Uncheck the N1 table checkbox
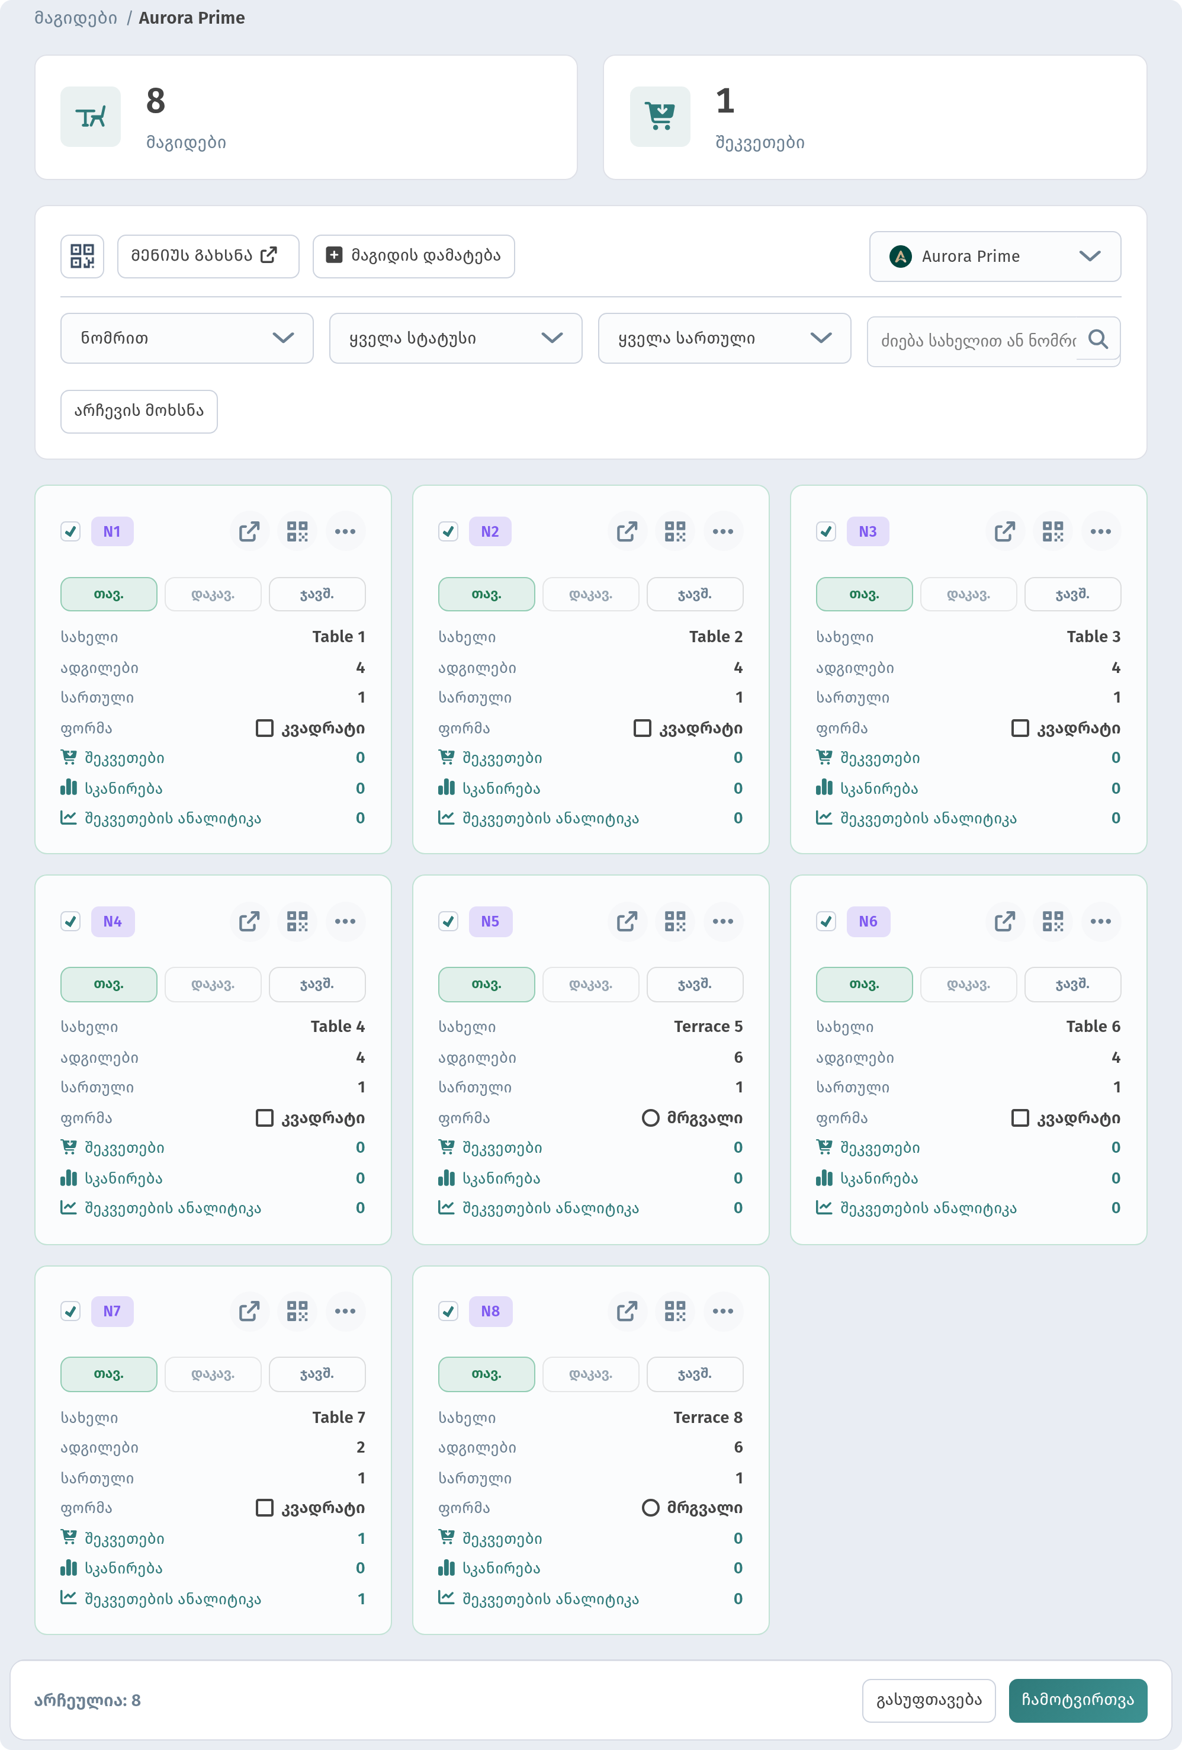 [x=71, y=531]
